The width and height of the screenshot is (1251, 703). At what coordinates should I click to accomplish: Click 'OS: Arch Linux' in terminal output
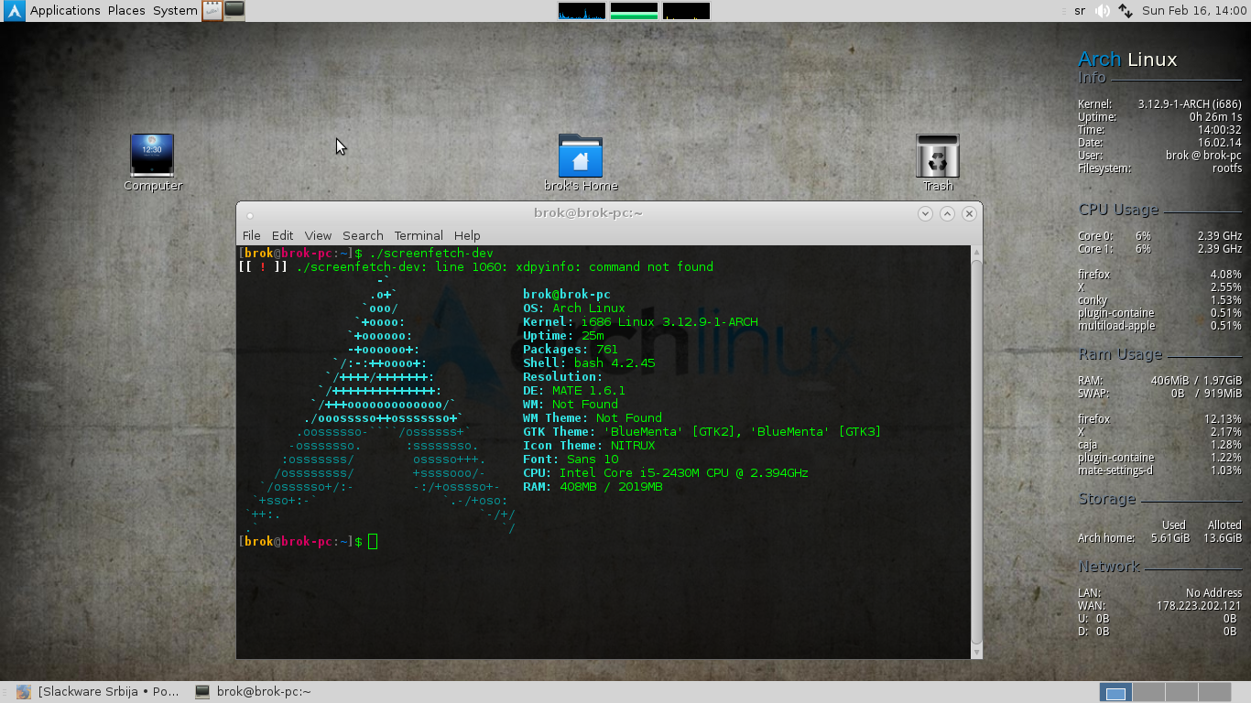coord(574,308)
